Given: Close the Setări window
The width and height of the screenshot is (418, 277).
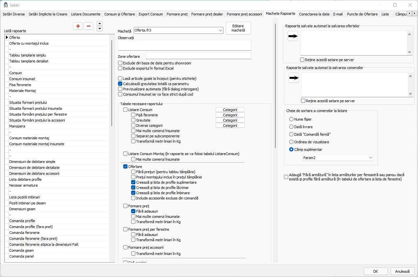Looking at the screenshot, I should pyautogui.click(x=410, y=5).
